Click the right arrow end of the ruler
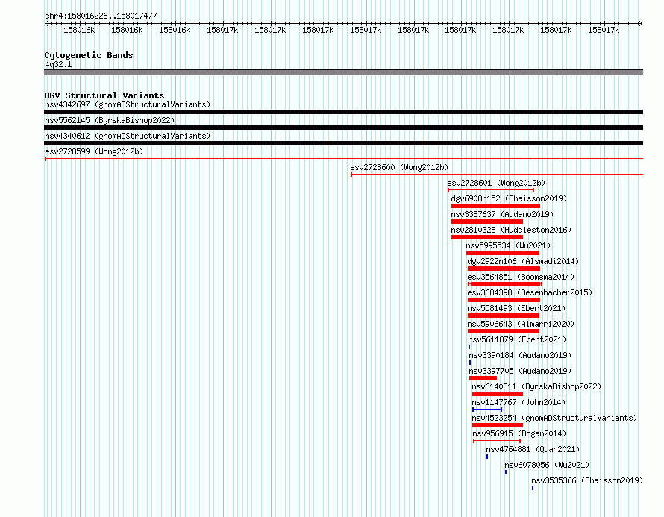 click(641, 23)
